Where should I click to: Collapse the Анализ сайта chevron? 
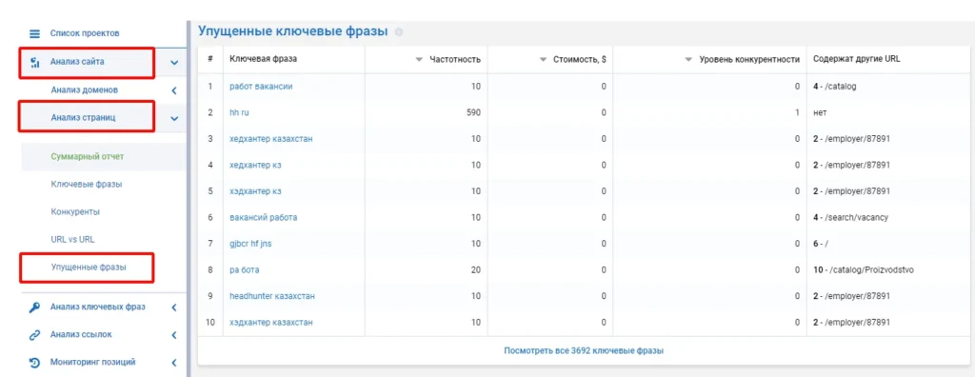(174, 62)
